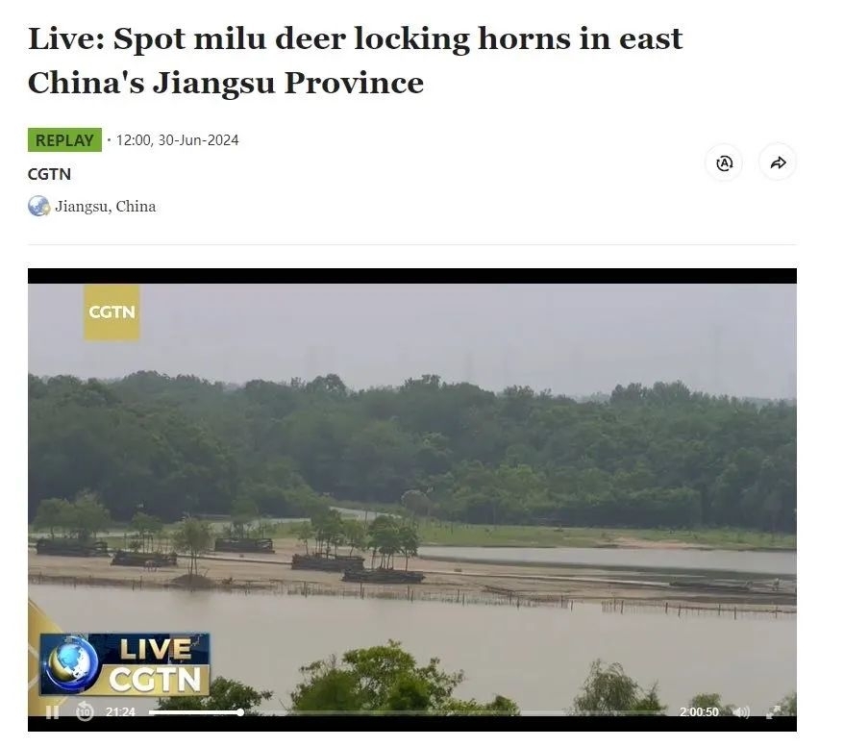The image size is (844, 747).
Task: Click the gold CGTN watermark logo
Action: pyautogui.click(x=112, y=312)
